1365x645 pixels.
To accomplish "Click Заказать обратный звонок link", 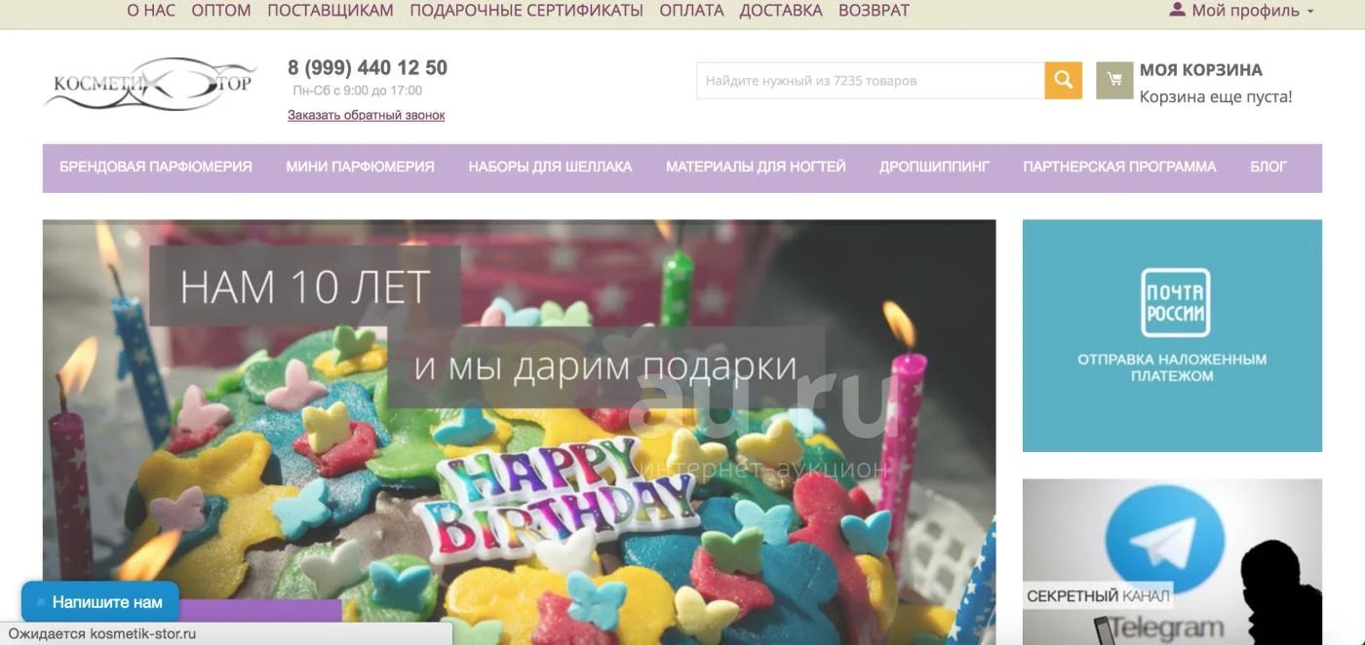I will 366,115.
